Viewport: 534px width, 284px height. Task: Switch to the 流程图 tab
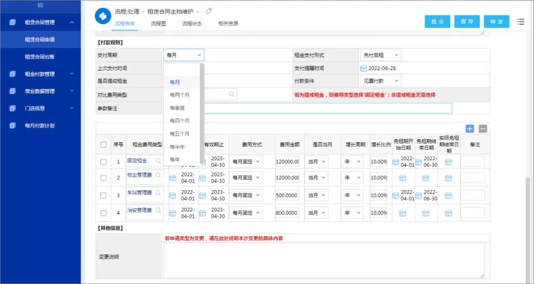coord(158,24)
